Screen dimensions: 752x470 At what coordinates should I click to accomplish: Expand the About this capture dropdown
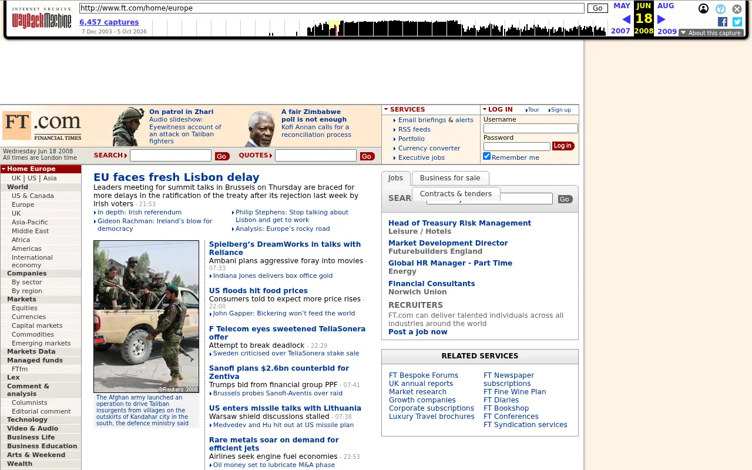pyautogui.click(x=711, y=33)
